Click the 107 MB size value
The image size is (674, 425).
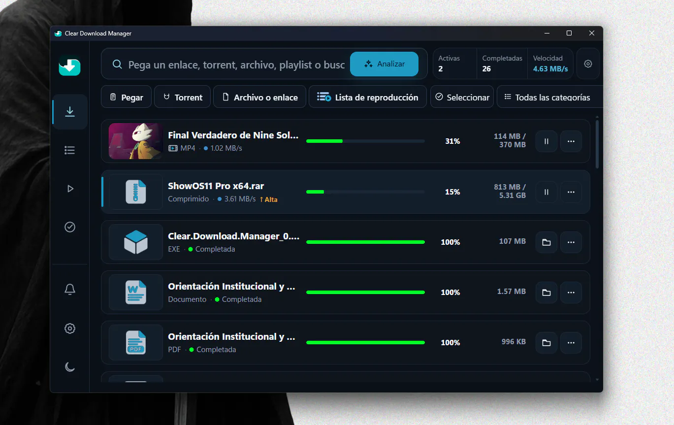[513, 241]
